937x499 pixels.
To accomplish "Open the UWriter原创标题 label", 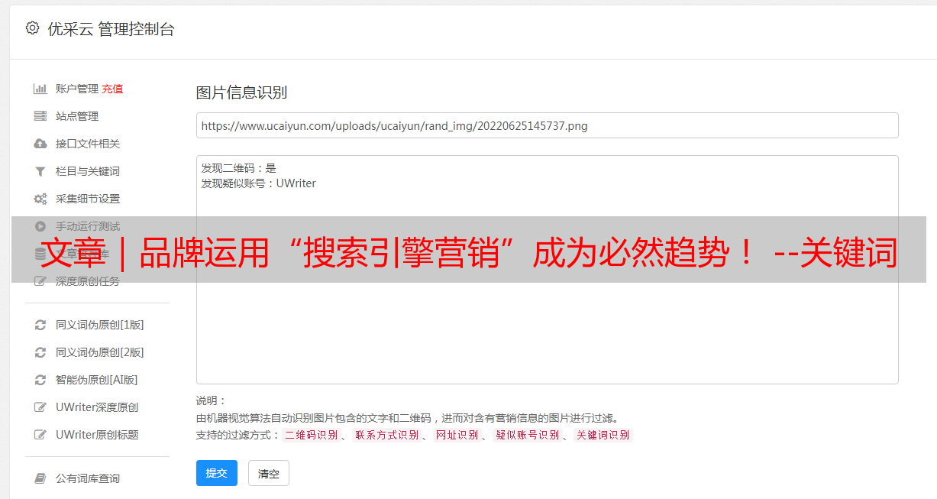I will (97, 435).
